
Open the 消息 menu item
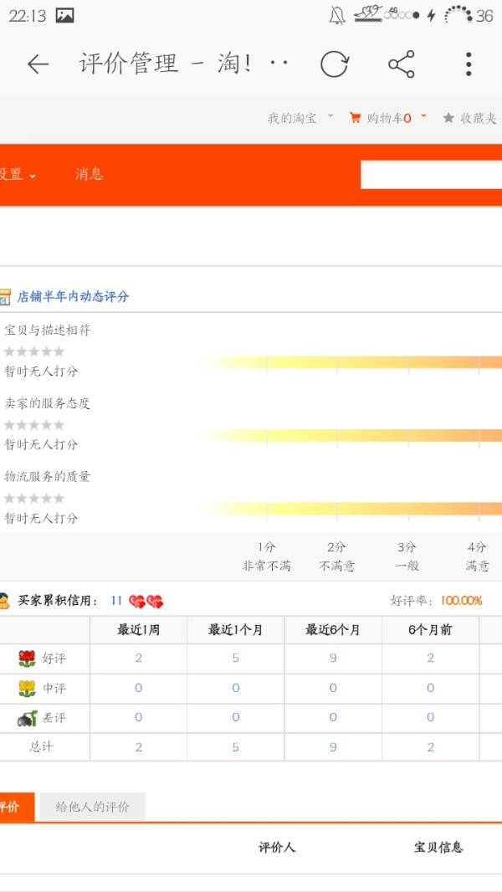[90, 174]
